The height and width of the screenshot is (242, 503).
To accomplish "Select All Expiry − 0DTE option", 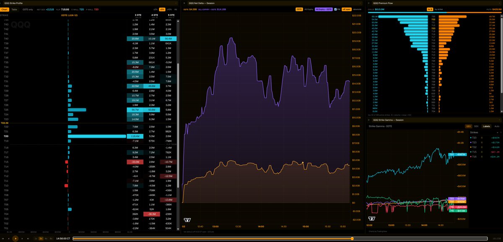I will pos(324,9).
